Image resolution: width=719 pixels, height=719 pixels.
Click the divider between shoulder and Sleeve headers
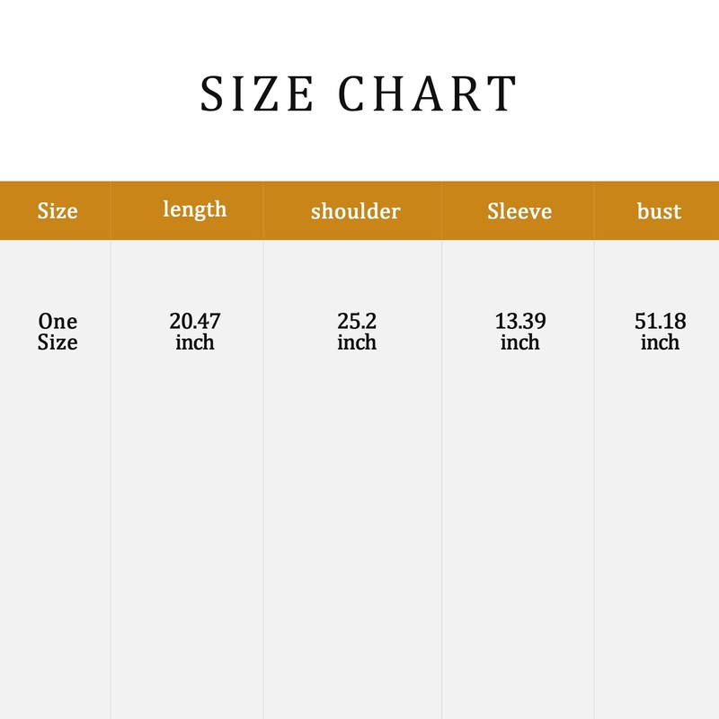coord(441,211)
